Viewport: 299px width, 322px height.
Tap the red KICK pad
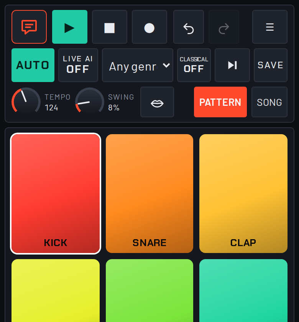[56, 194]
